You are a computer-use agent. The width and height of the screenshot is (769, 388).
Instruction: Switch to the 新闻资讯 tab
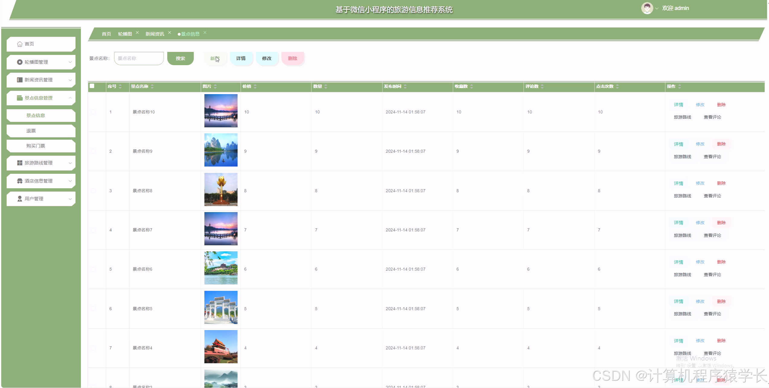click(x=155, y=34)
